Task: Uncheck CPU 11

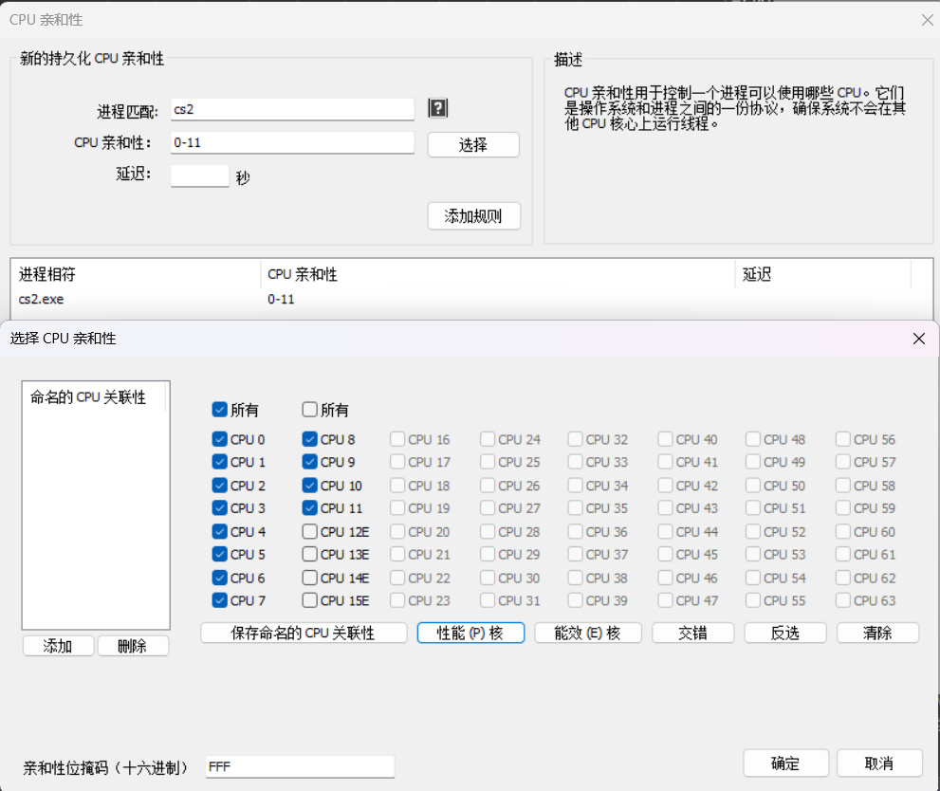Action: pos(309,508)
